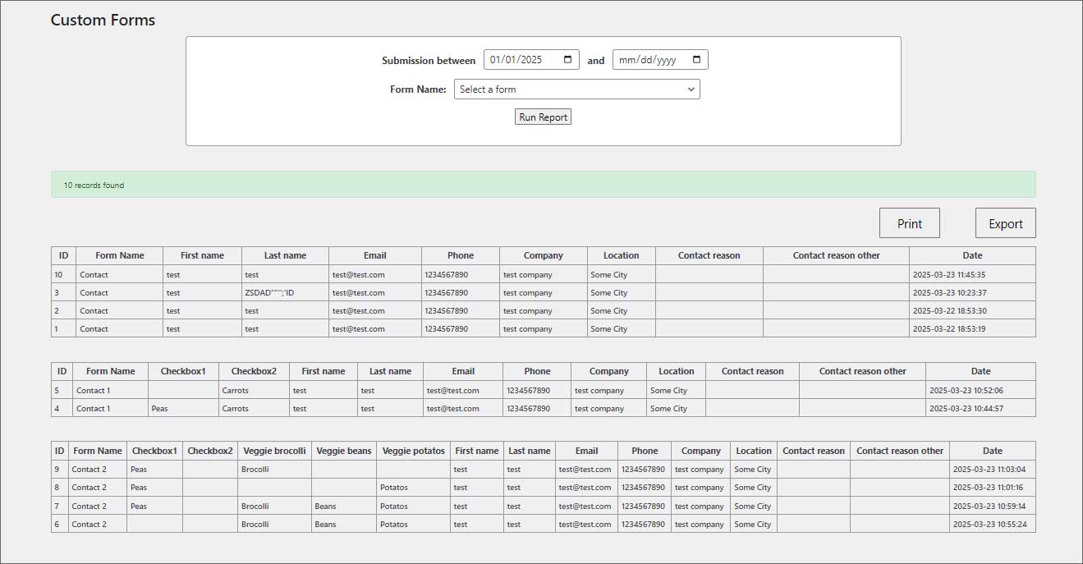The width and height of the screenshot is (1083, 564).
Task: Select the Contact reason other header, first table
Action: point(835,255)
